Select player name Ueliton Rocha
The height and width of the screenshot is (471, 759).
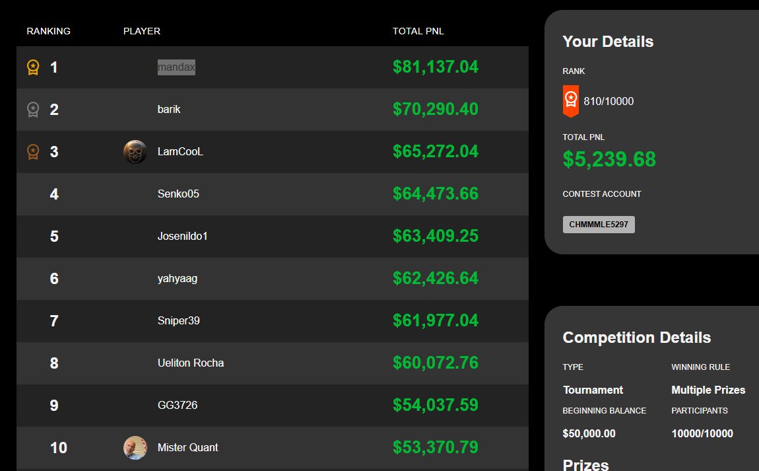click(x=191, y=363)
